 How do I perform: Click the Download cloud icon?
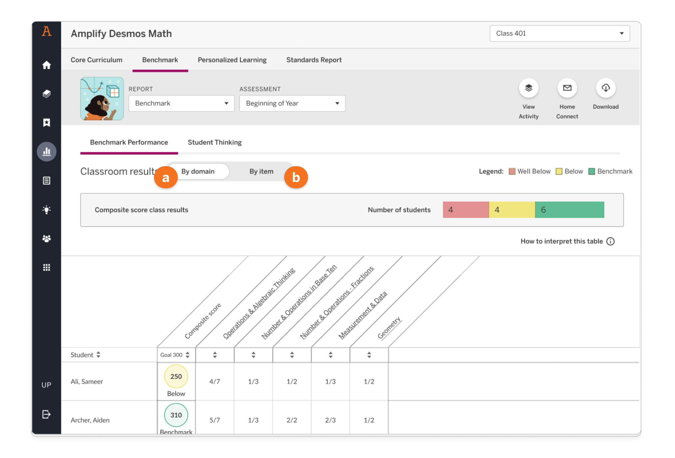click(x=605, y=88)
